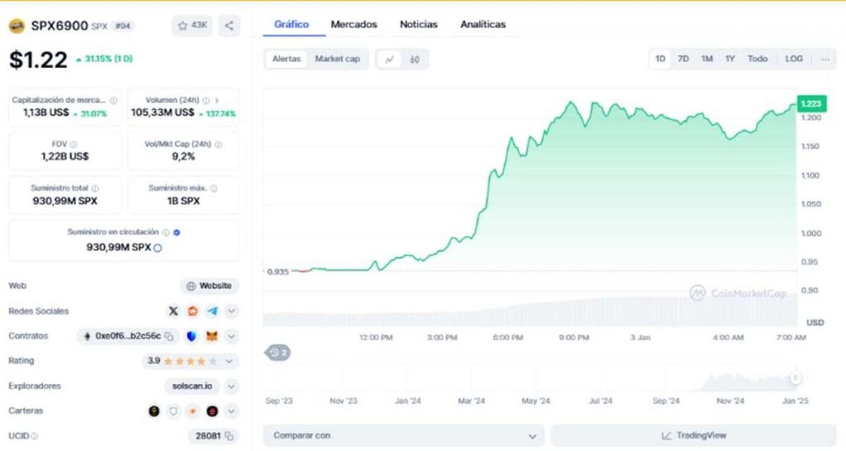
Task: Open the Reddit social link icon
Action: pos(192,311)
